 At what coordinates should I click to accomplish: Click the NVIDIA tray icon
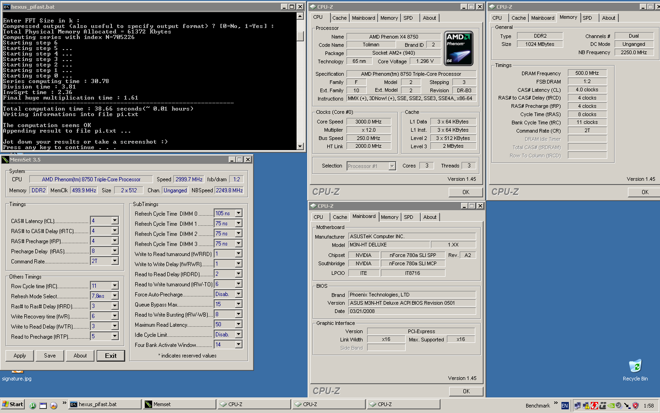pos(611,405)
